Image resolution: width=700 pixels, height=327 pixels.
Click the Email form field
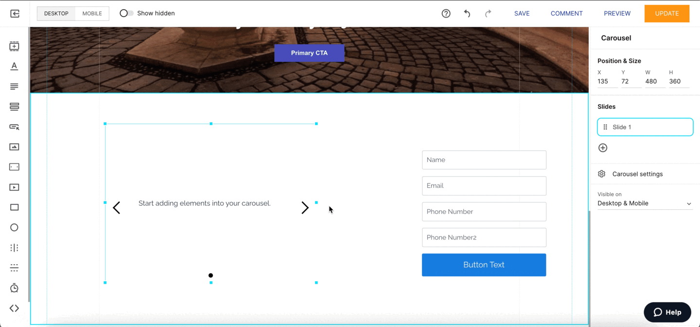coord(484,186)
